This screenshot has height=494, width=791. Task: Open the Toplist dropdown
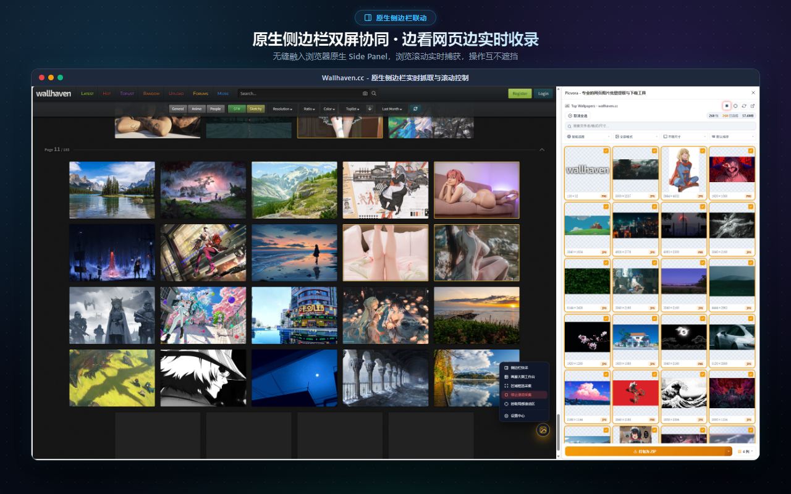[352, 109]
